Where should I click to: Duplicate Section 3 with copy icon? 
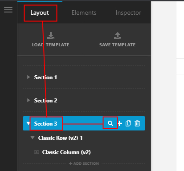coord(128,123)
